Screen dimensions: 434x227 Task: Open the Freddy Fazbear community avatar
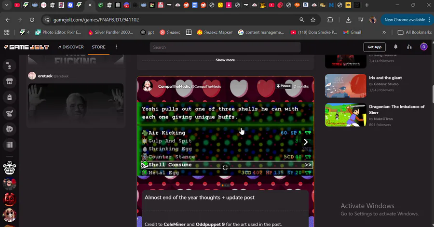(10, 168)
